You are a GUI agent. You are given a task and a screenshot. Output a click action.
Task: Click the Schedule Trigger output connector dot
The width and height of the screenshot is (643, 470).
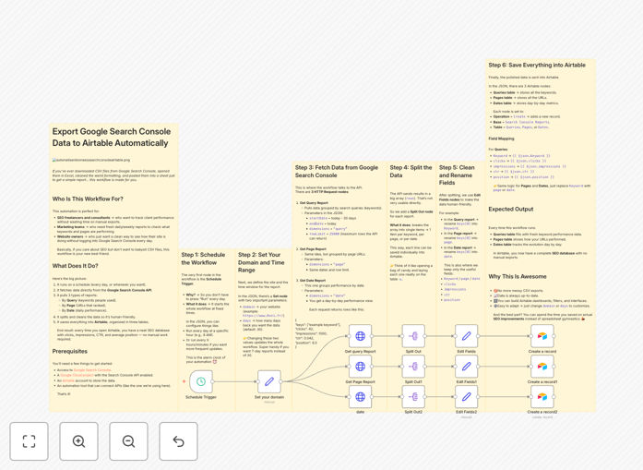[213, 381]
